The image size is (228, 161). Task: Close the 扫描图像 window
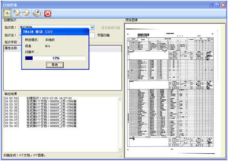[223, 5]
